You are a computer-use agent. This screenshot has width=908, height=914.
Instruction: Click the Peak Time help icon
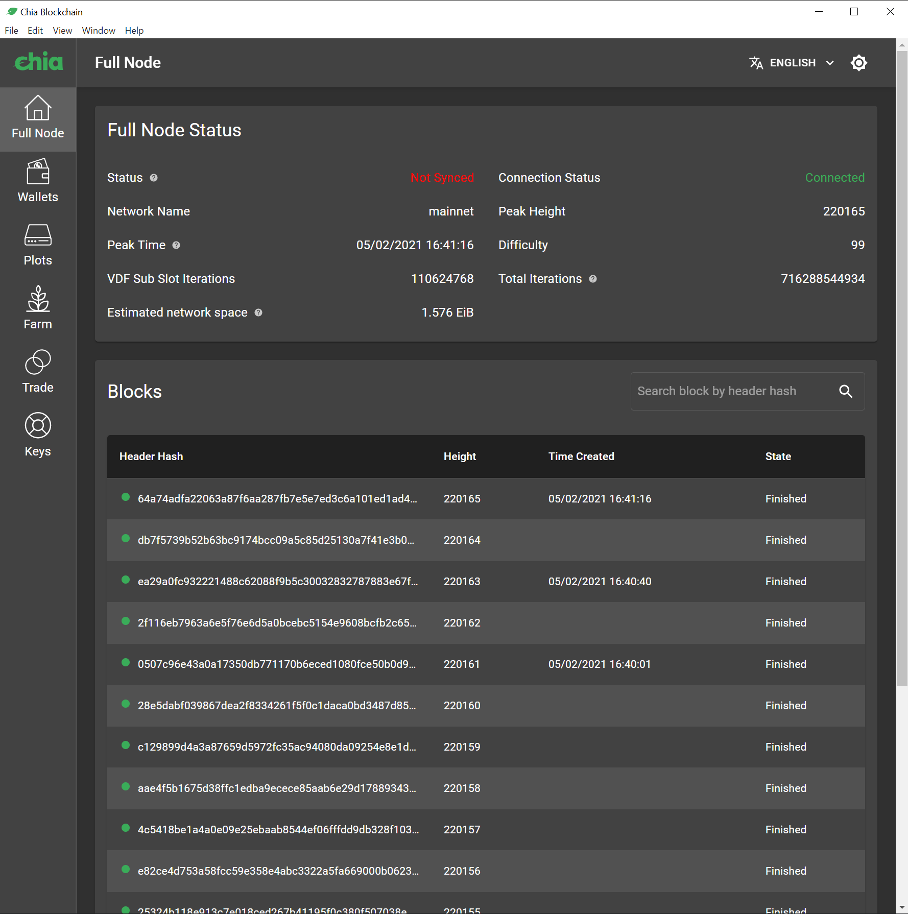(176, 245)
